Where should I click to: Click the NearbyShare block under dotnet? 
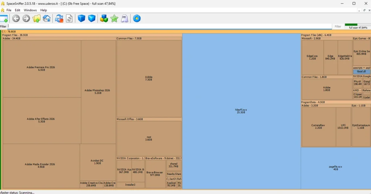point(174,174)
